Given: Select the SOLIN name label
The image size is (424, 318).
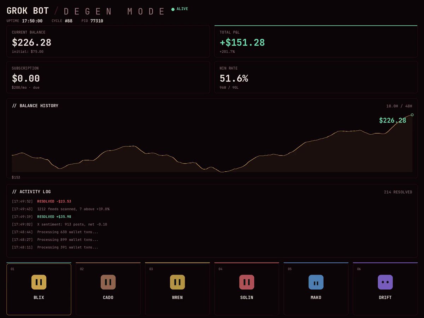Looking at the screenshot, I should coord(247,298).
